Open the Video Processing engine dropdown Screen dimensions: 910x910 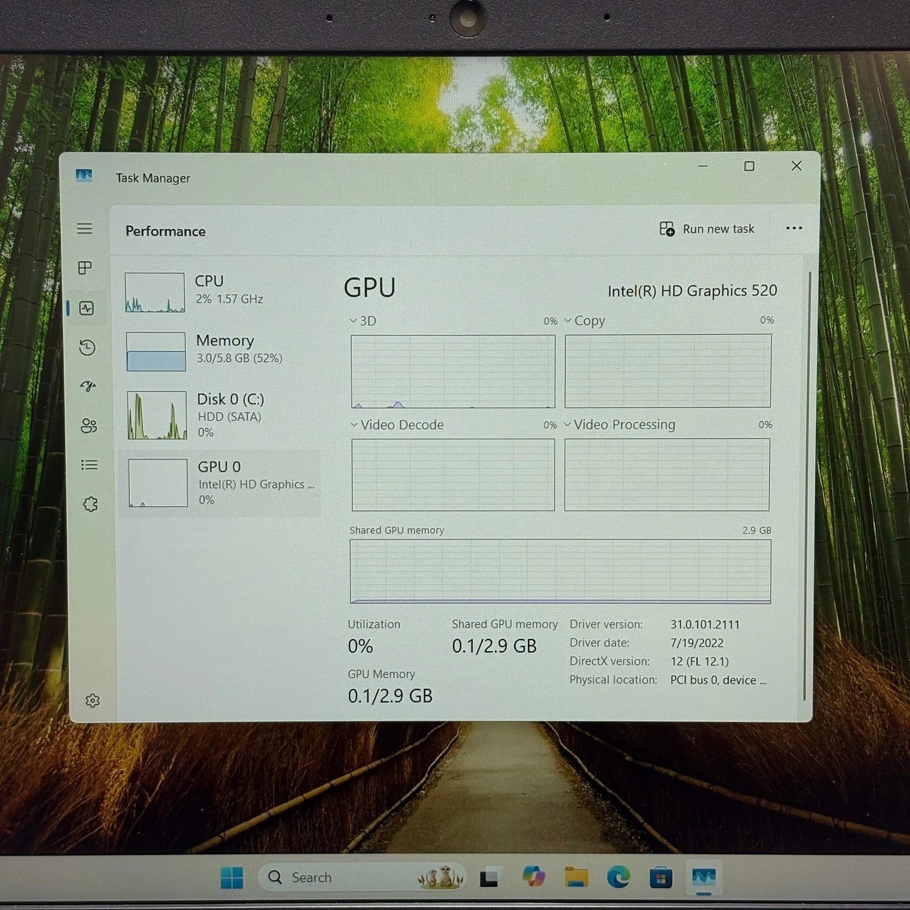[x=567, y=425]
